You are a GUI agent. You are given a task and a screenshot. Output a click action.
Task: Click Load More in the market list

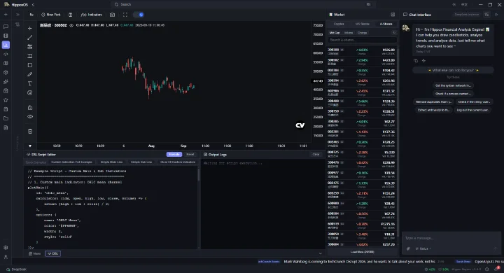click(362, 252)
